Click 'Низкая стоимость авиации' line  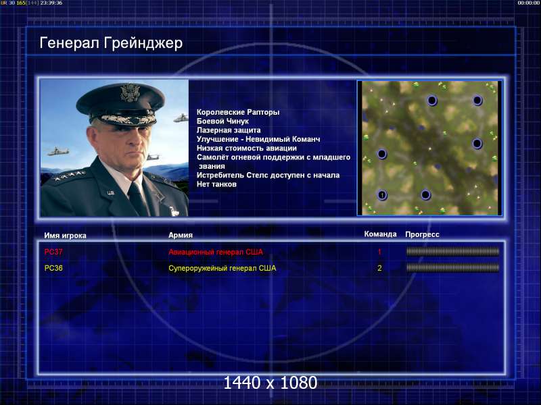[247, 148]
